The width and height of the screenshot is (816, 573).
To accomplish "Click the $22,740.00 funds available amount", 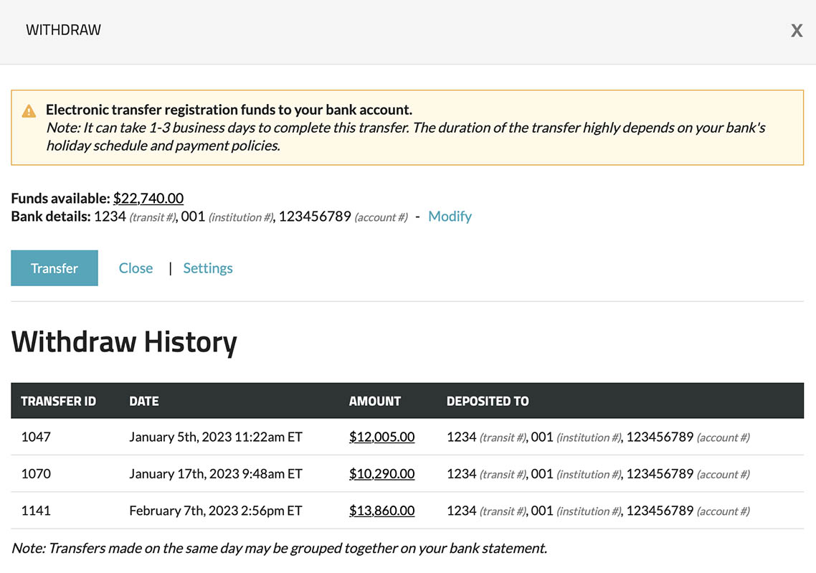I will click(148, 198).
